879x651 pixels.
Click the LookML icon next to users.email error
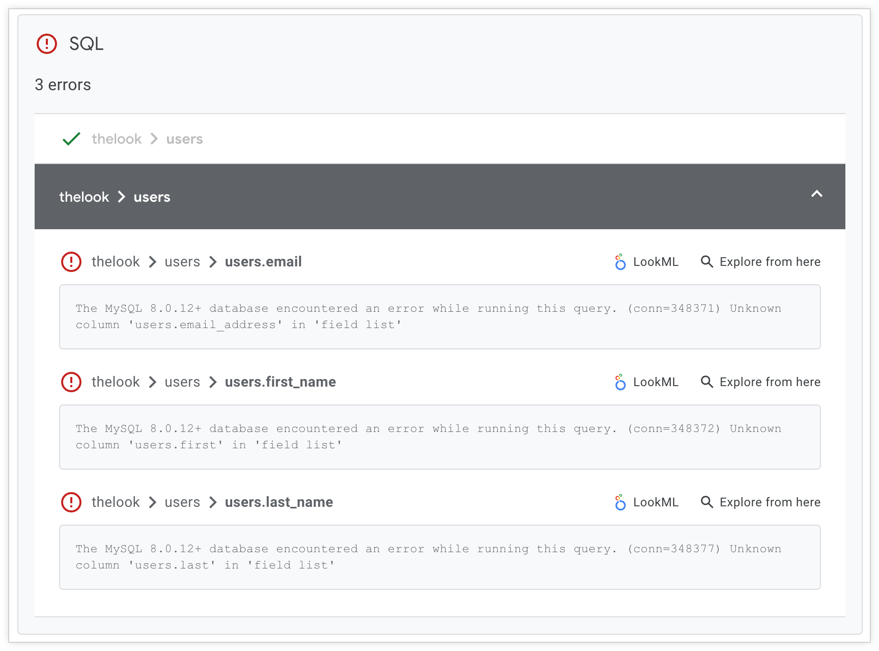tap(620, 262)
